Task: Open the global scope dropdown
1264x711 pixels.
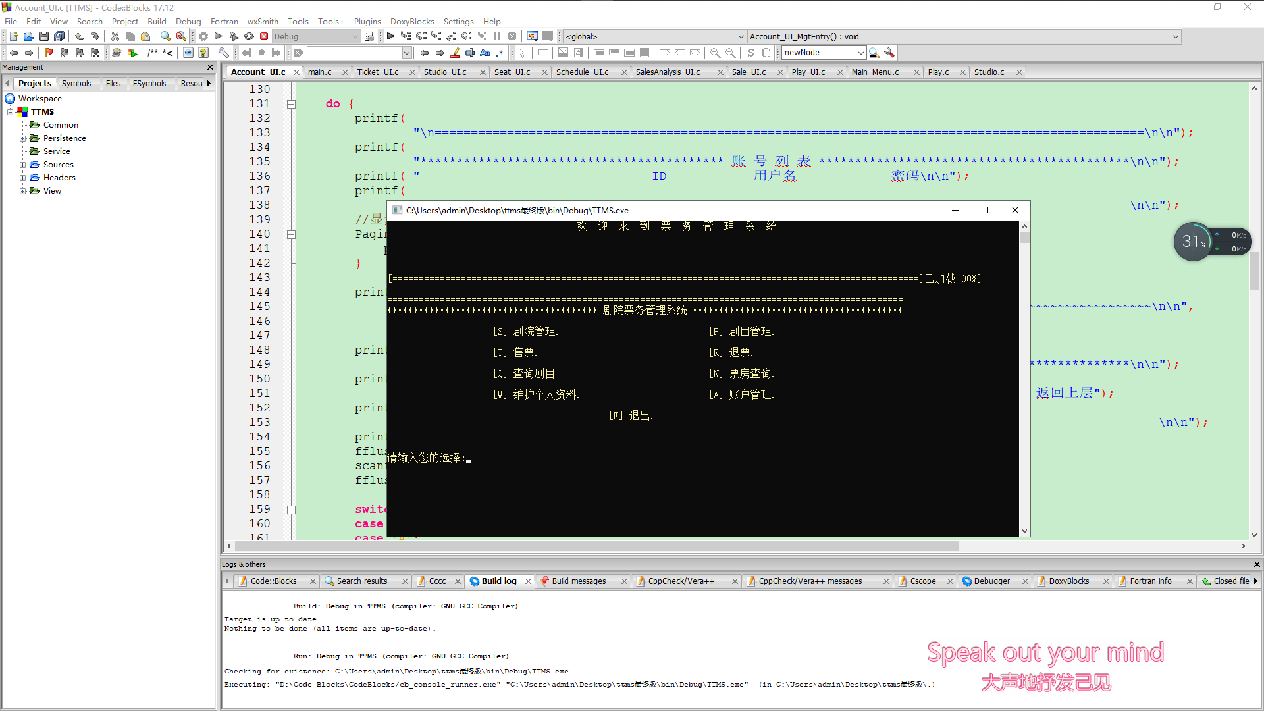Action: pyautogui.click(x=741, y=37)
